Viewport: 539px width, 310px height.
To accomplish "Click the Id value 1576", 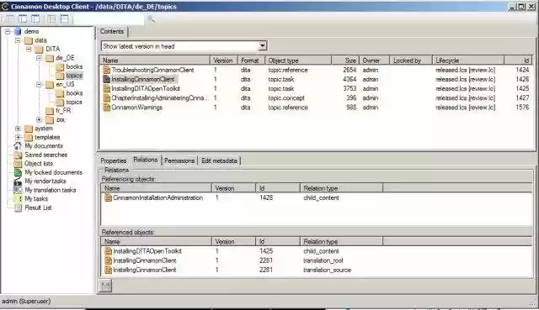I will 522,108.
